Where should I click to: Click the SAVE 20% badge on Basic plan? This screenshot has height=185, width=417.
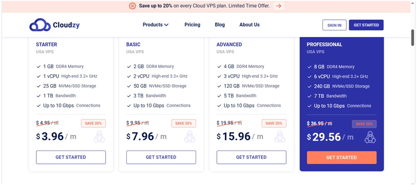pos(183,123)
